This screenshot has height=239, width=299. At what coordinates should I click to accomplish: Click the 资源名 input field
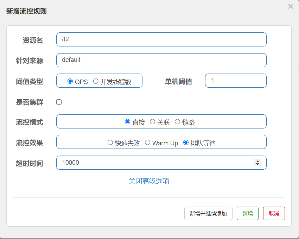coord(161,39)
